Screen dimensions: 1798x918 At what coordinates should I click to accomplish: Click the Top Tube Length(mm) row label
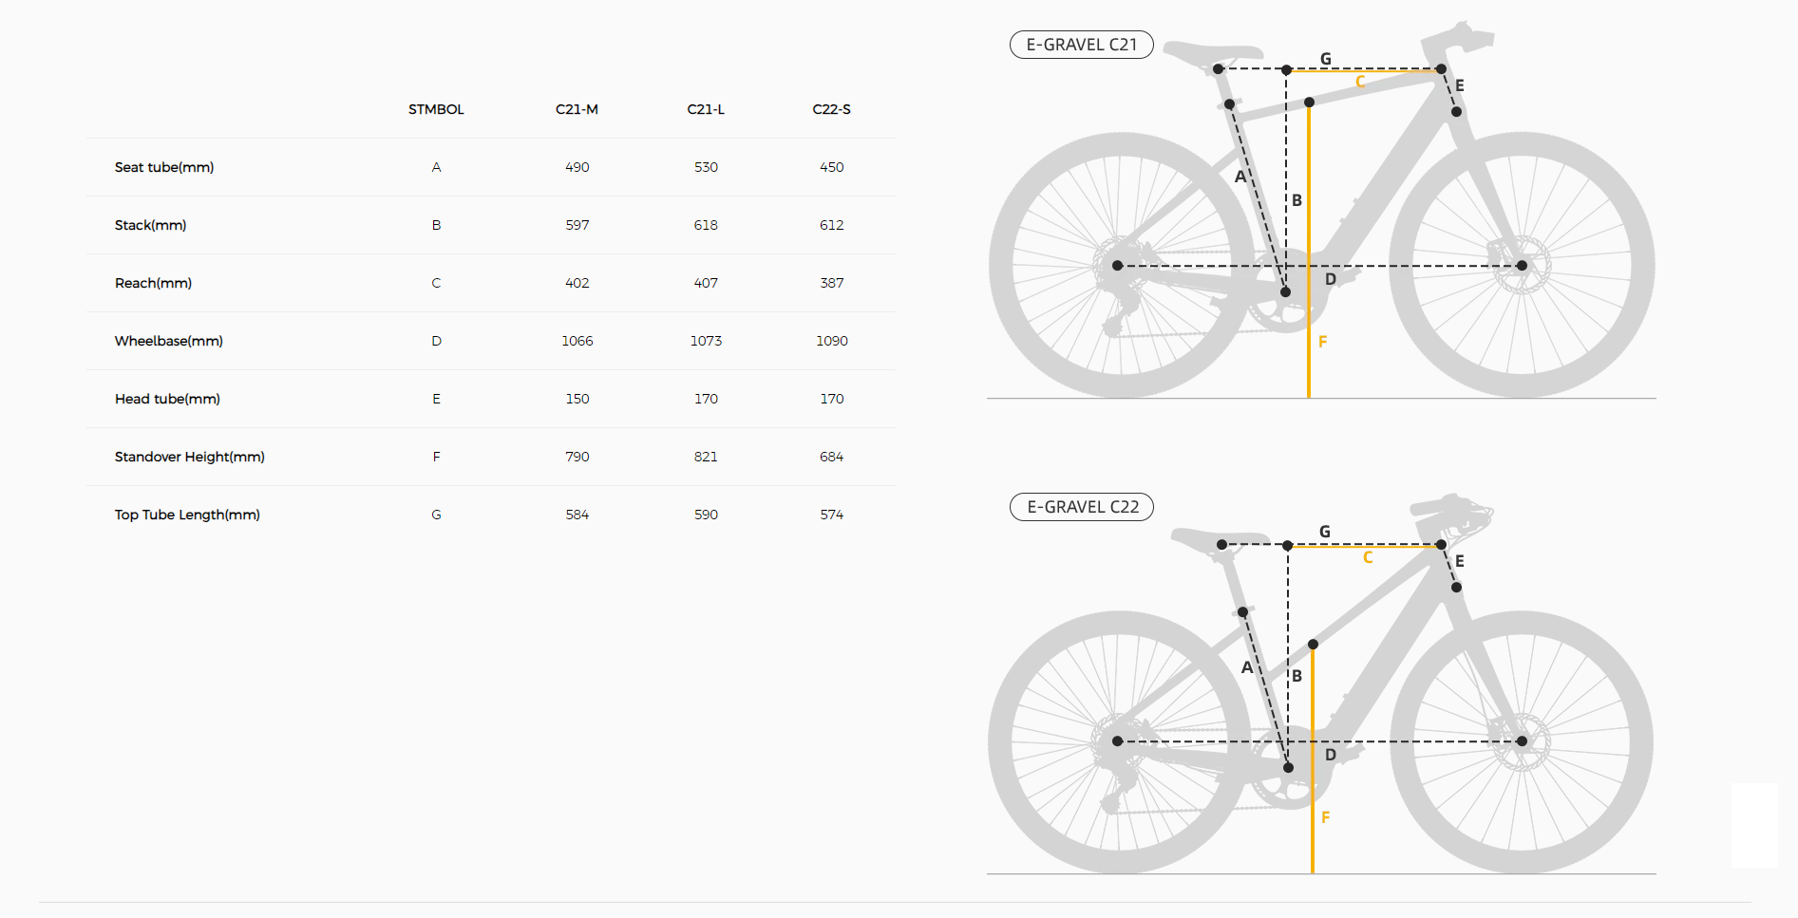coord(187,515)
